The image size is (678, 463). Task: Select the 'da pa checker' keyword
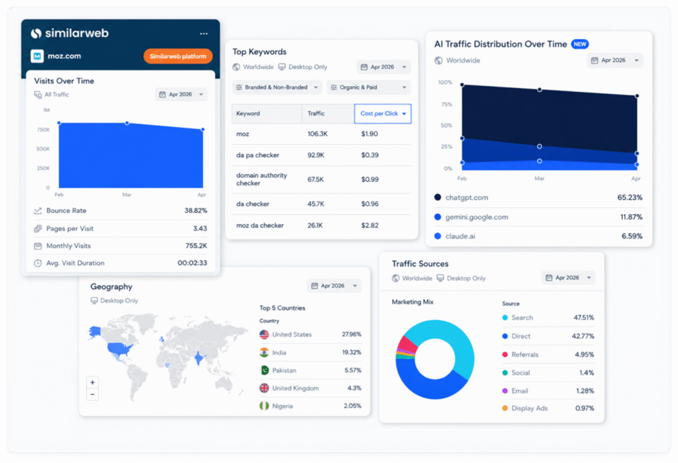tap(258, 155)
